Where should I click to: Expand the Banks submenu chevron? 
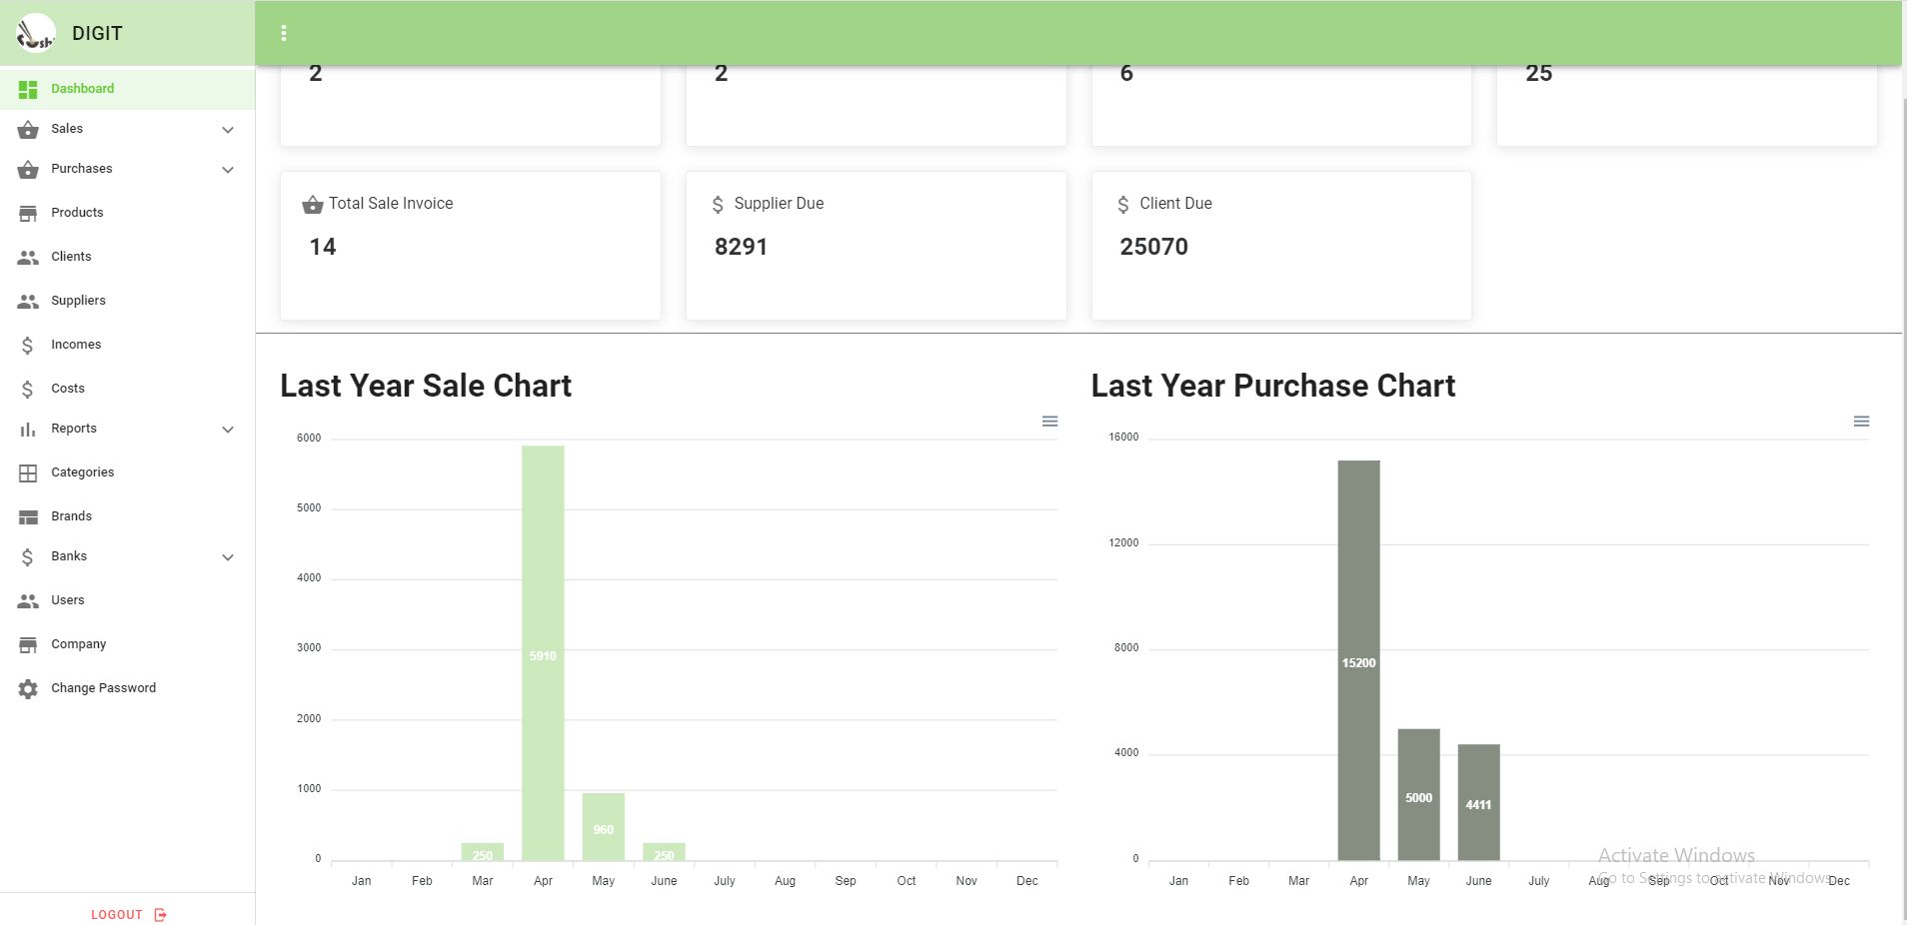click(228, 557)
